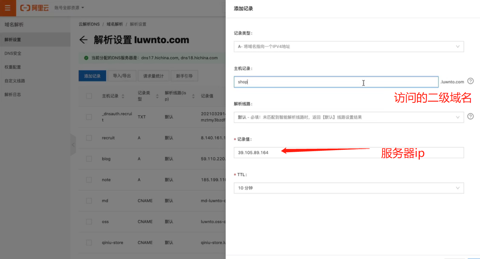Click the oss host record text
Viewport: 480px width, 259px height.
tap(105, 222)
